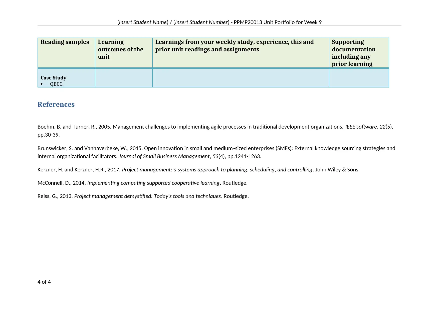Select the Boehm and Turner 2005 reference
This screenshot has width=439, height=311.
point(215,131)
